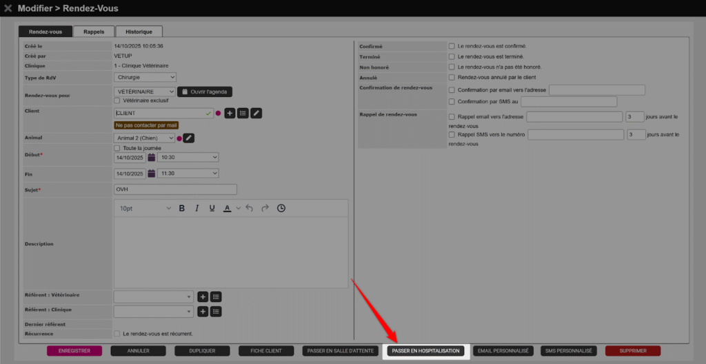The image size is (706, 364).
Task: Switch to the Rappels tab
Action: click(x=94, y=32)
